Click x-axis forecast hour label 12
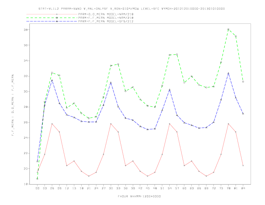The image size is (265, 205). coord(67,188)
